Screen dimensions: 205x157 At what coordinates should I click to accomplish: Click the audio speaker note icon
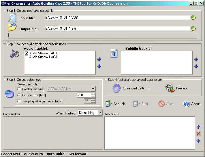(x=14, y=53)
